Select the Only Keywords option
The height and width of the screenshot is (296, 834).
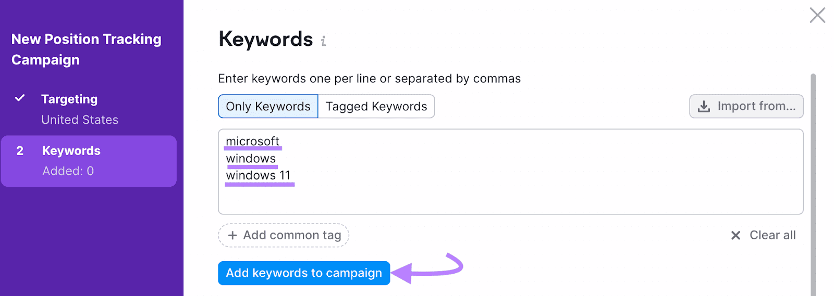[x=268, y=107]
